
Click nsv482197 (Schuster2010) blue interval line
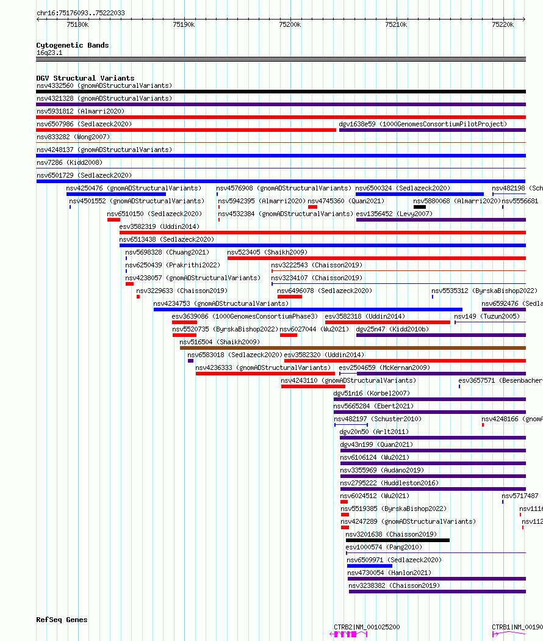tap(351, 425)
